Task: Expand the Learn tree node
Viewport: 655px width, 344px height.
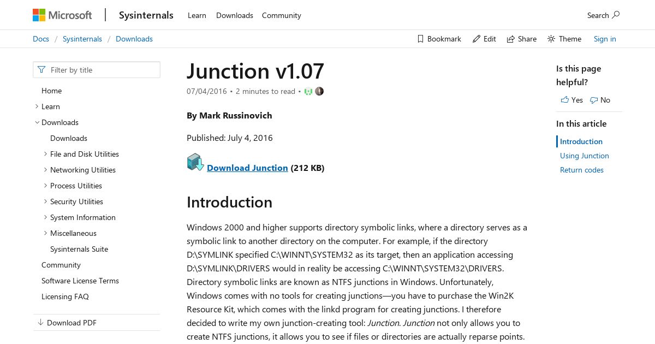Action: [x=37, y=106]
